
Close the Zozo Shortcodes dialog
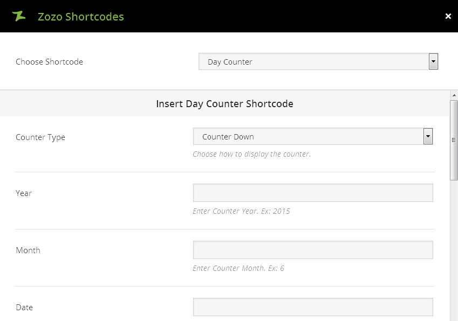click(448, 16)
